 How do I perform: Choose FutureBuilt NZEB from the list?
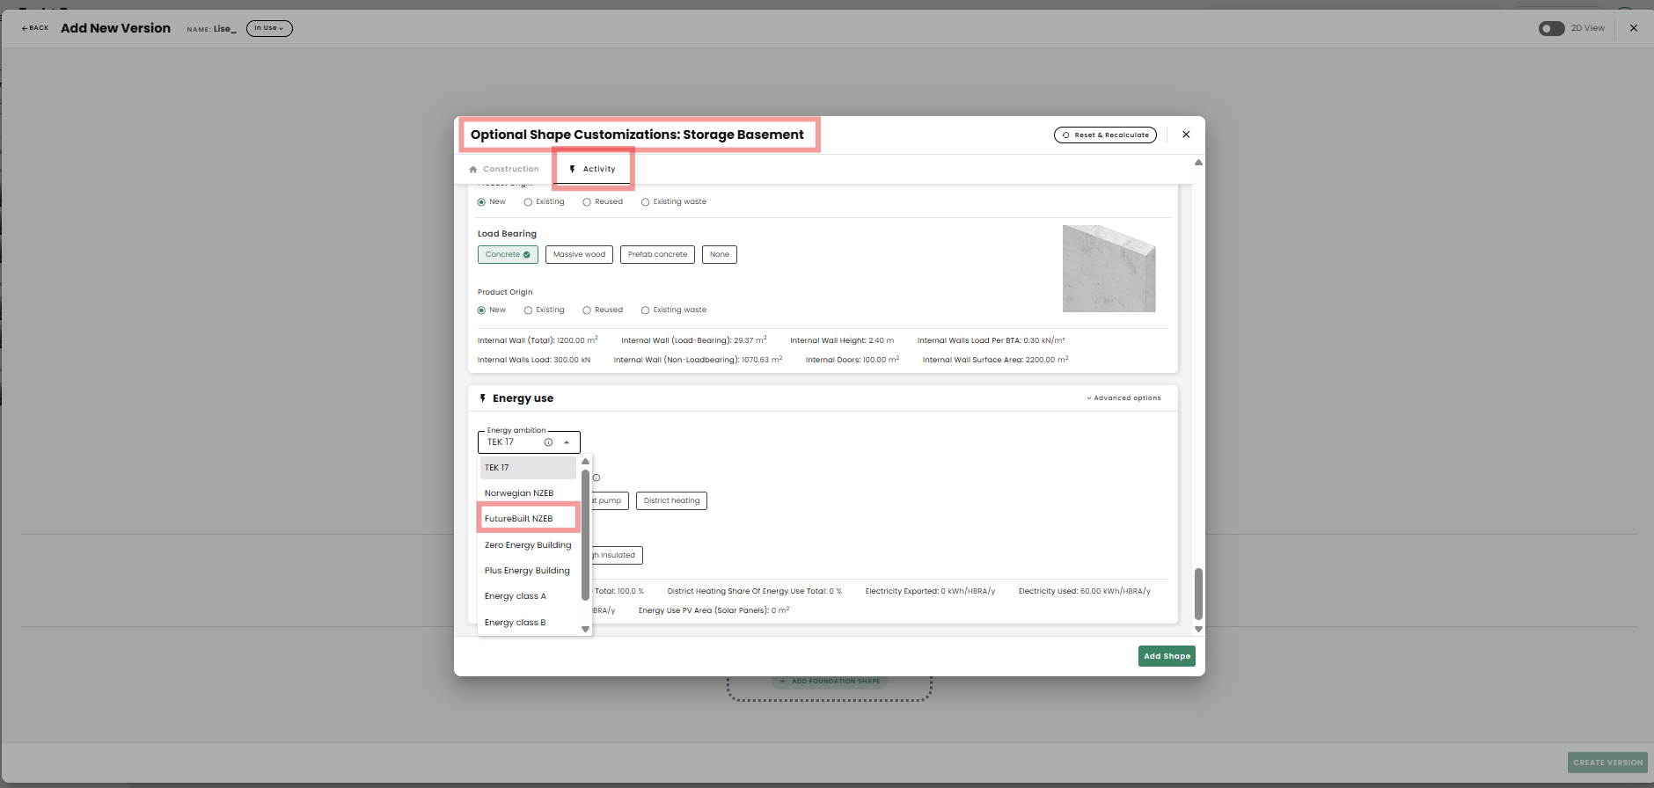pos(519,519)
